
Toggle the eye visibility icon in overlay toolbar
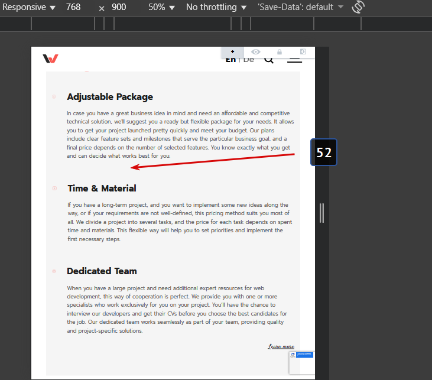pyautogui.click(x=256, y=52)
